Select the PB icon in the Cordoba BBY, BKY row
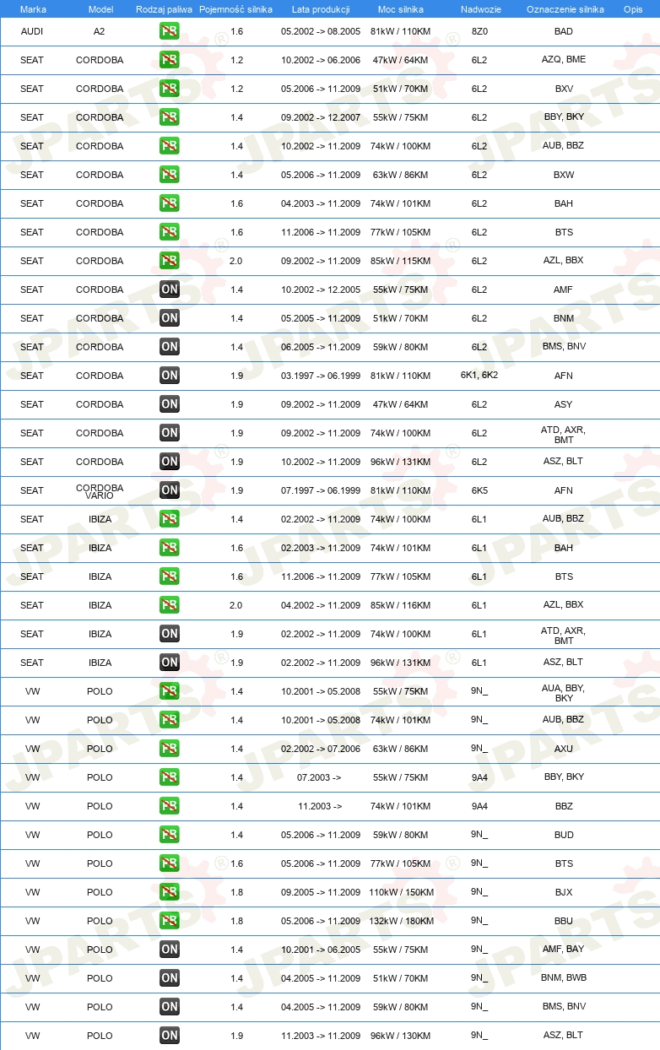Screen dimensions: 660x1050 [x=170, y=117]
